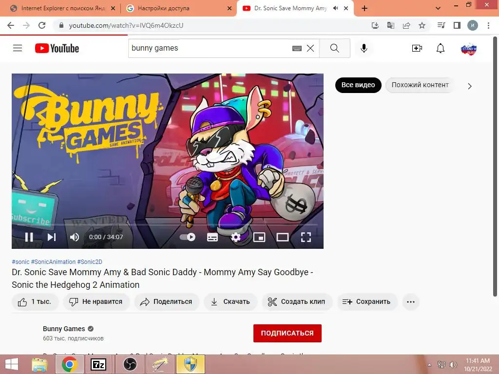This screenshot has height=374, width=499.
Task: Mute the tab via speaker icon
Action: (335, 8)
